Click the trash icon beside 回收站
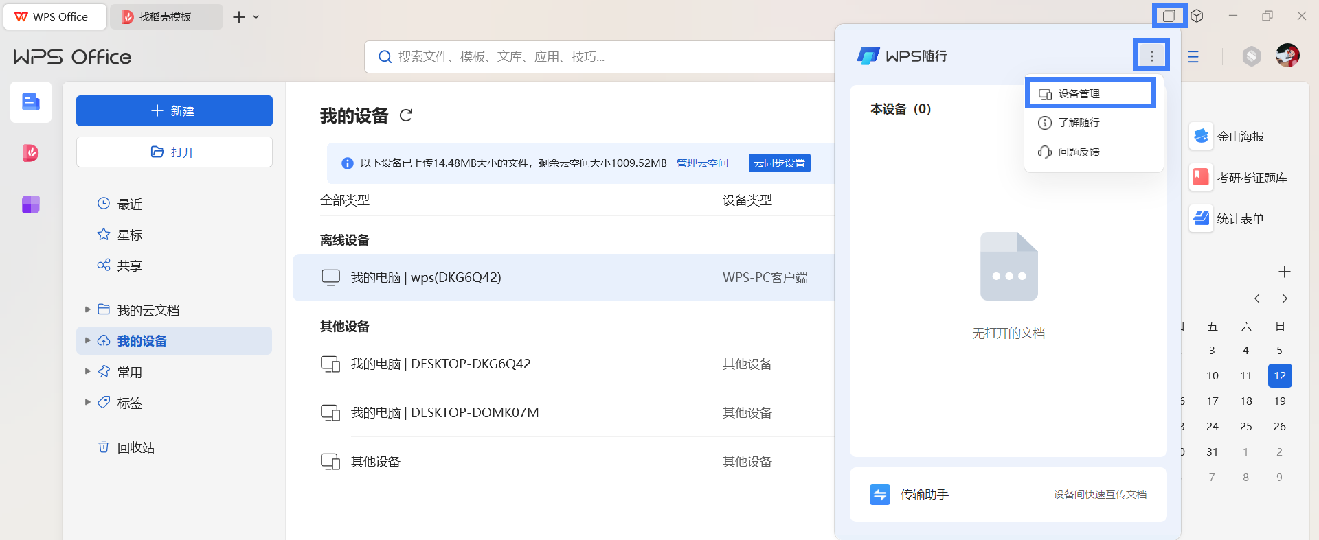This screenshot has height=540, width=1319. 104,447
